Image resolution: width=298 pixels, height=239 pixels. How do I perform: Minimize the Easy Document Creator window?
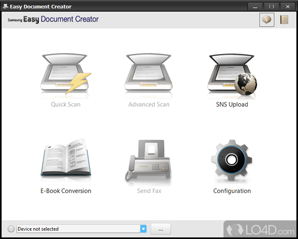(255, 7)
